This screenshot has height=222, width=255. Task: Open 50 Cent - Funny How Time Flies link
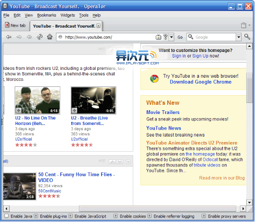click(x=77, y=177)
